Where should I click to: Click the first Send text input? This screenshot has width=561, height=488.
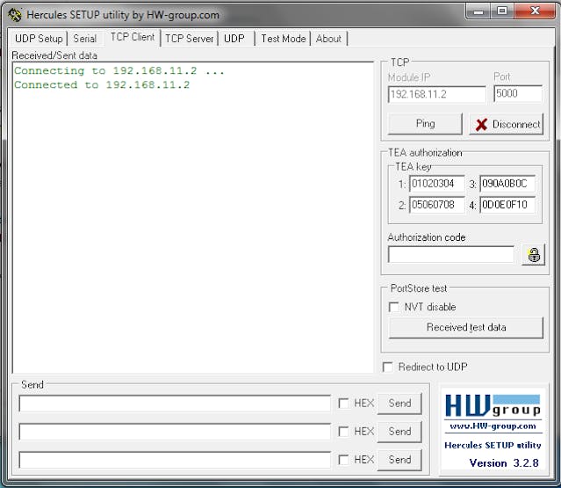click(175, 404)
